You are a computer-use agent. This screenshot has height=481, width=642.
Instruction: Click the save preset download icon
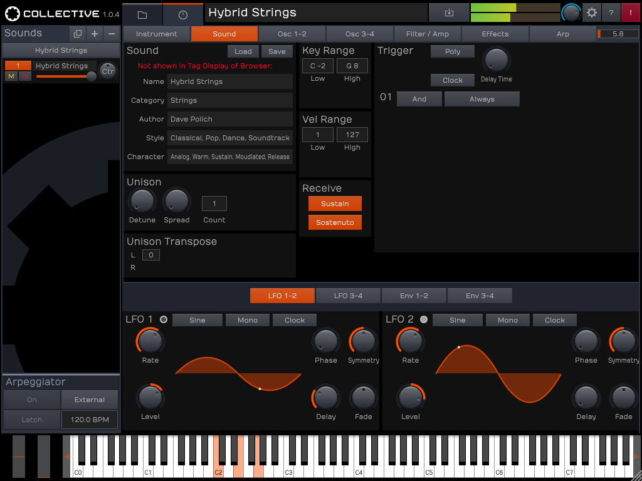click(449, 13)
